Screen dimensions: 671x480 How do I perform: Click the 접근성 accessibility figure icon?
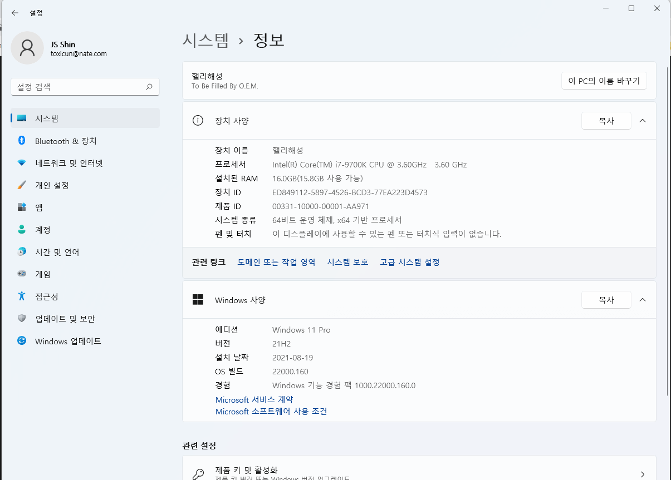[x=22, y=296]
